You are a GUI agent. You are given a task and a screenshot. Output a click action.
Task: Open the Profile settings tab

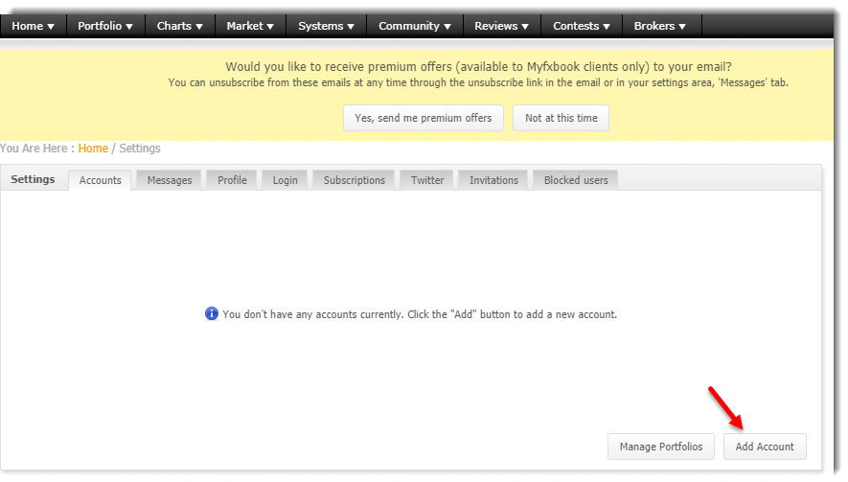pos(232,180)
